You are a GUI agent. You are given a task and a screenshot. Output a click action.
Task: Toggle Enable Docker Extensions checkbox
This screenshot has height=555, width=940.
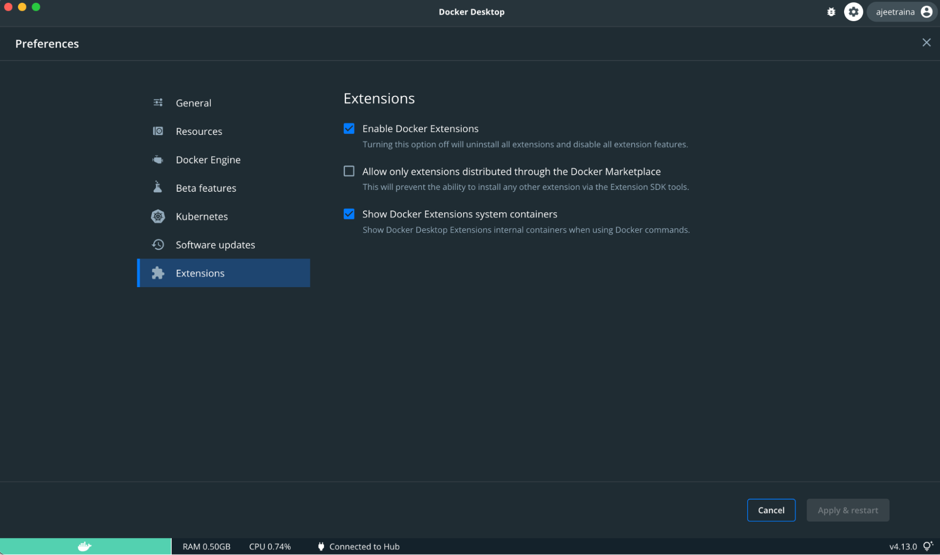tap(348, 128)
